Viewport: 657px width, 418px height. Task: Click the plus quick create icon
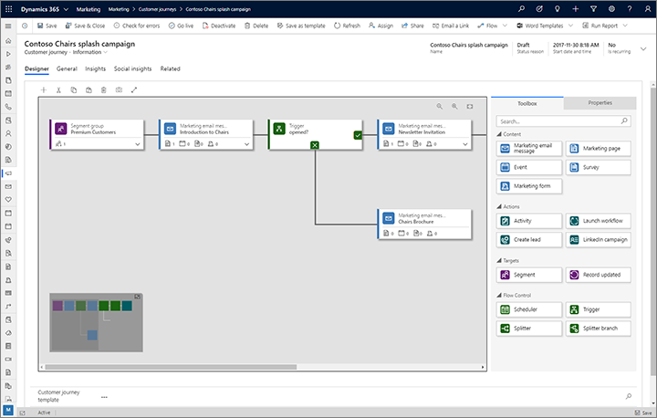pyautogui.click(x=575, y=9)
